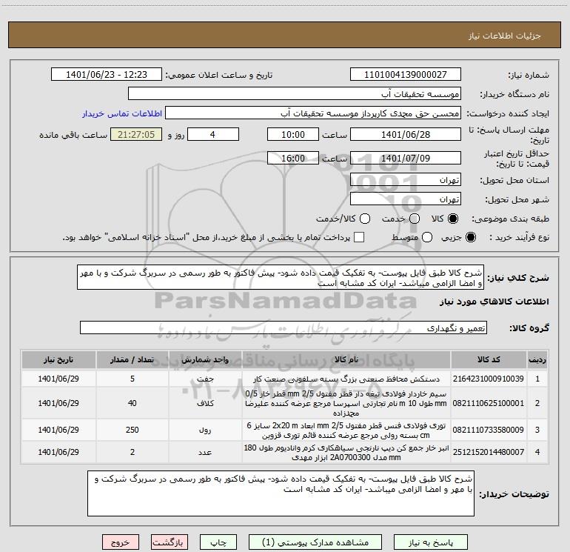
Task: Click product code 0821110625100001
Action: coord(489,403)
